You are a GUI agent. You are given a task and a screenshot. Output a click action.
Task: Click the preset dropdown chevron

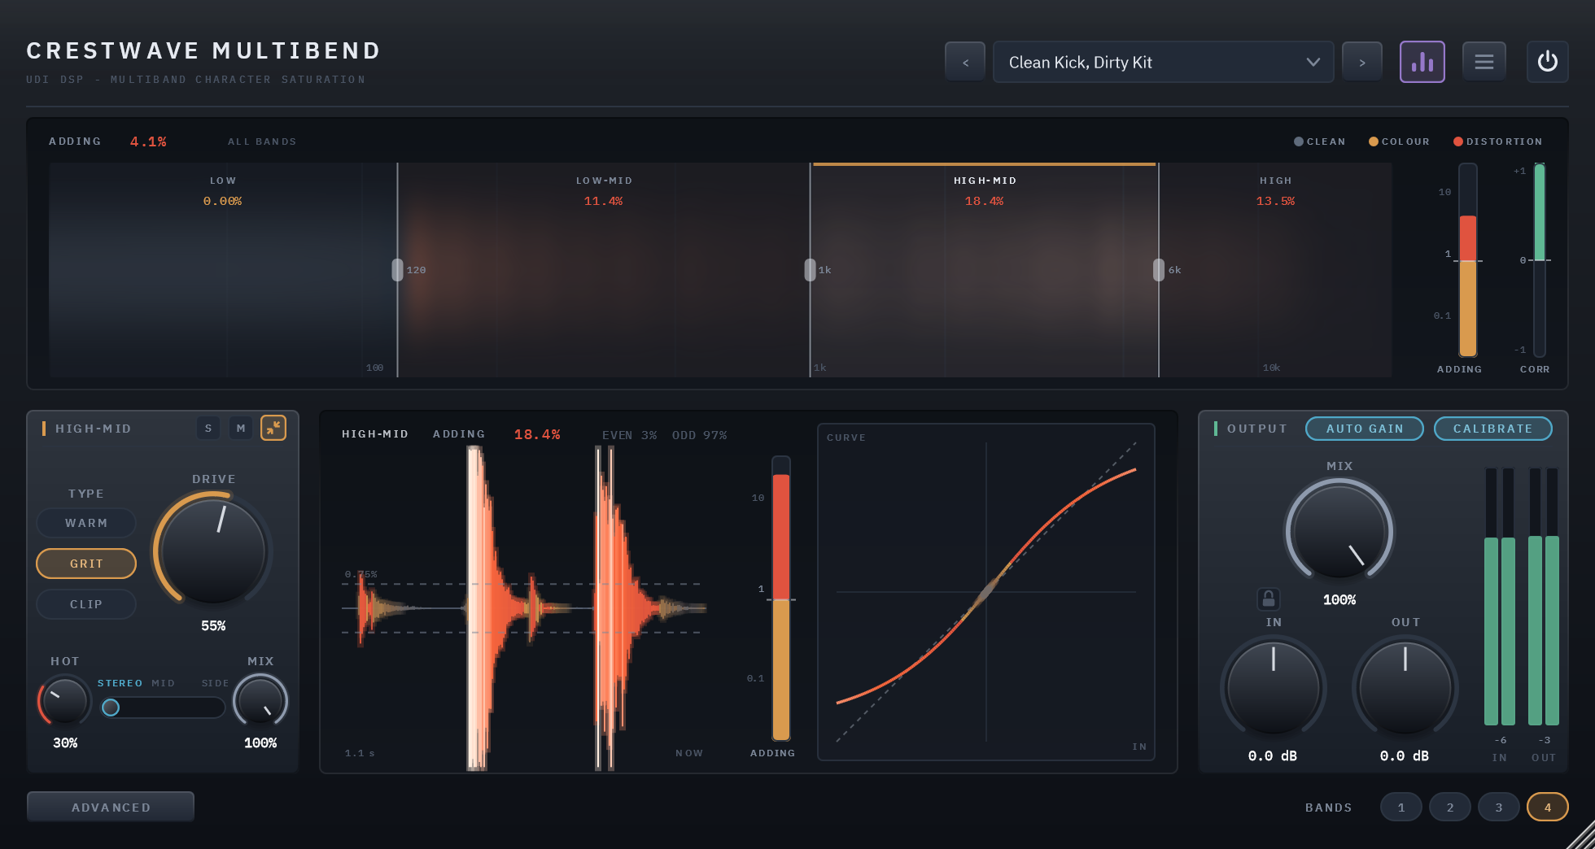coord(1313,62)
